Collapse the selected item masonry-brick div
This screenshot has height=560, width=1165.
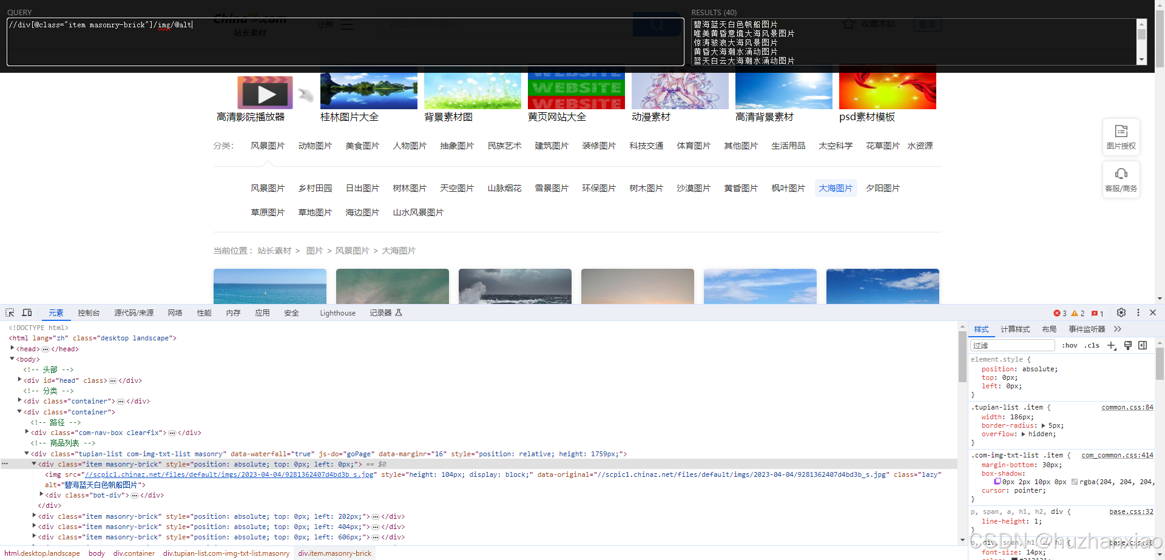(34, 464)
